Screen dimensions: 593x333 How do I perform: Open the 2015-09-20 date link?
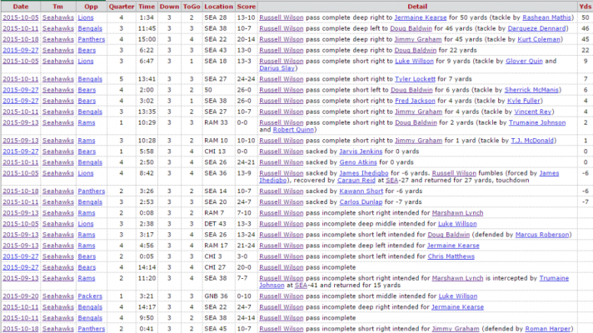[x=21, y=296]
